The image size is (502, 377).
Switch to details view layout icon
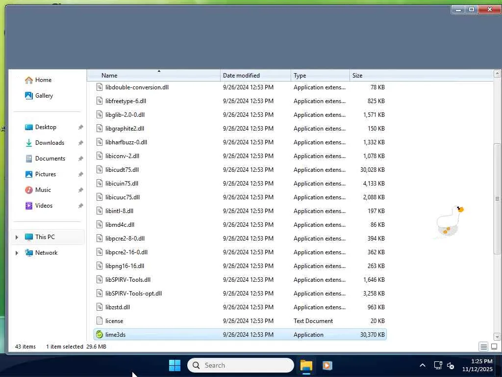click(483, 347)
